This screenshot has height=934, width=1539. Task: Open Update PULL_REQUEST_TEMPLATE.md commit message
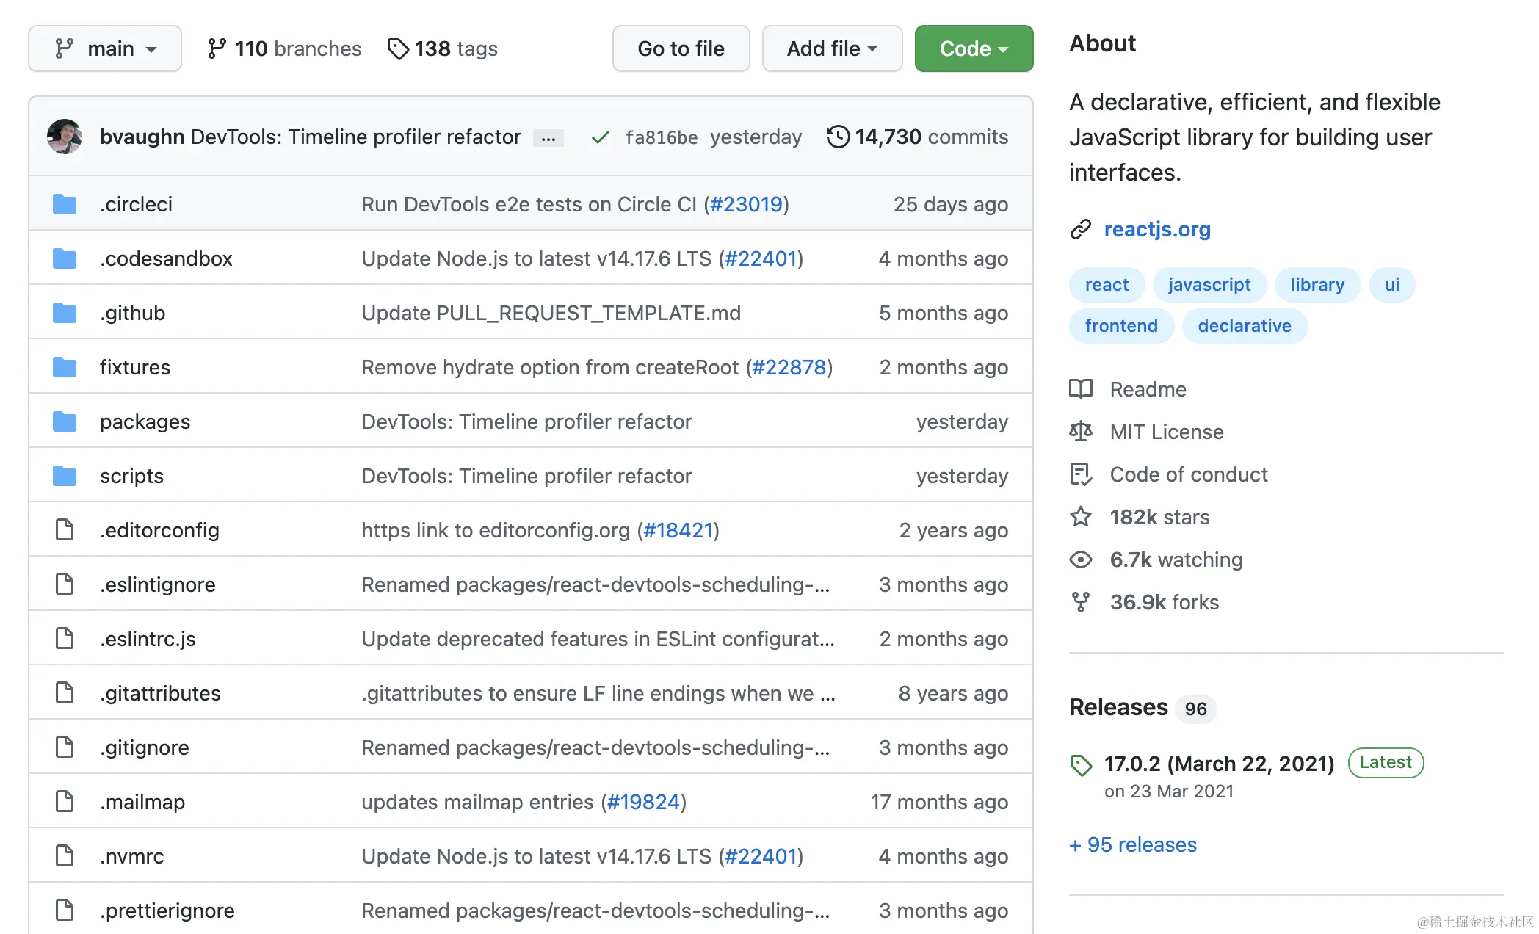(x=551, y=313)
